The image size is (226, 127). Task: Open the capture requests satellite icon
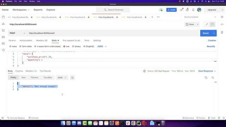182,10
